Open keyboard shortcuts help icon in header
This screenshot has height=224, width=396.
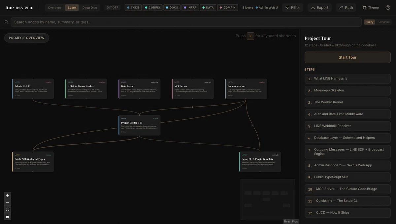pyautogui.click(x=388, y=8)
